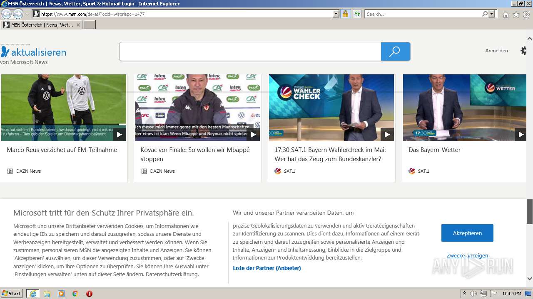Open Das Bayern-Wetter headline
533x299 pixels.
coord(434,150)
